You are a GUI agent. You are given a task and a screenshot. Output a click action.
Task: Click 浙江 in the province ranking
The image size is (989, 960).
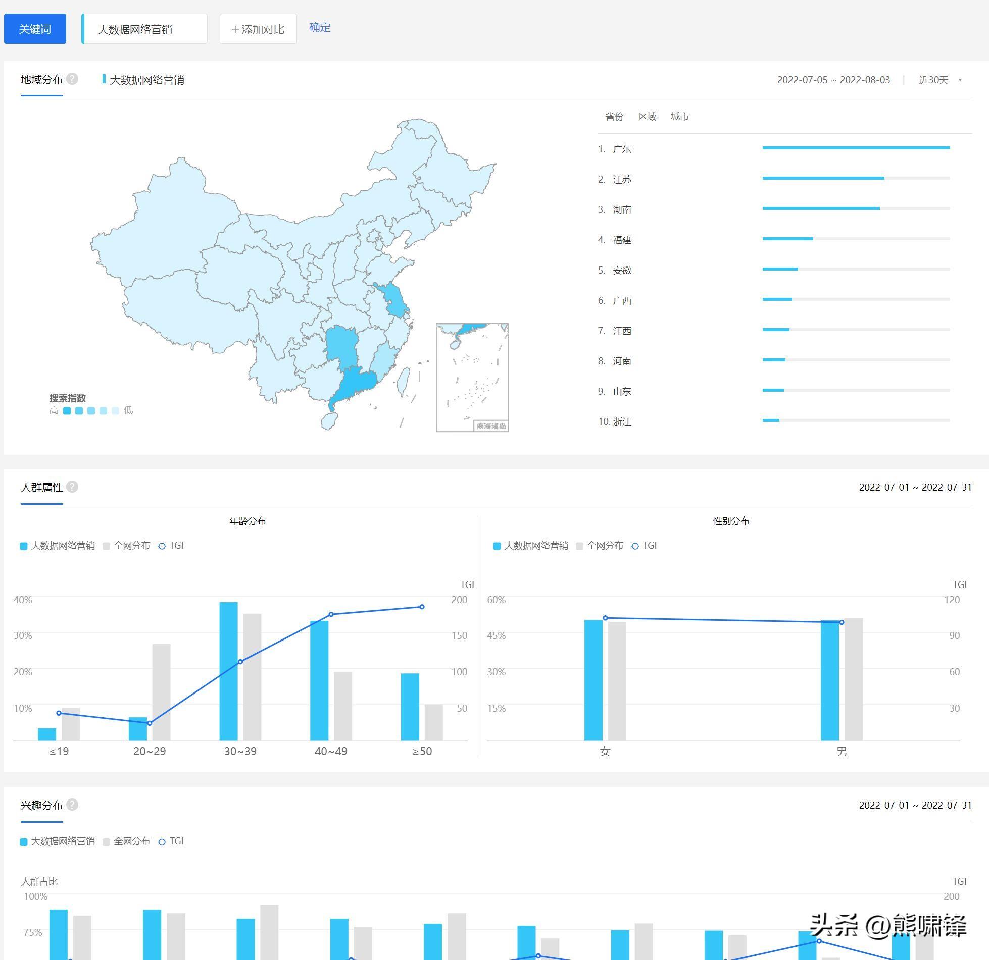[622, 421]
